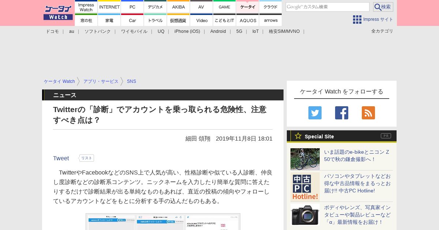Open the Car tab
439x230 pixels.
[x=132, y=20]
